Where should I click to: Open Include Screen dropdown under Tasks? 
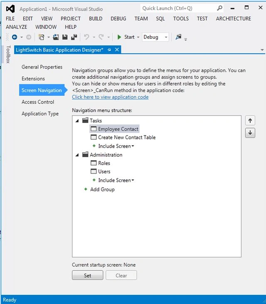tap(116, 146)
